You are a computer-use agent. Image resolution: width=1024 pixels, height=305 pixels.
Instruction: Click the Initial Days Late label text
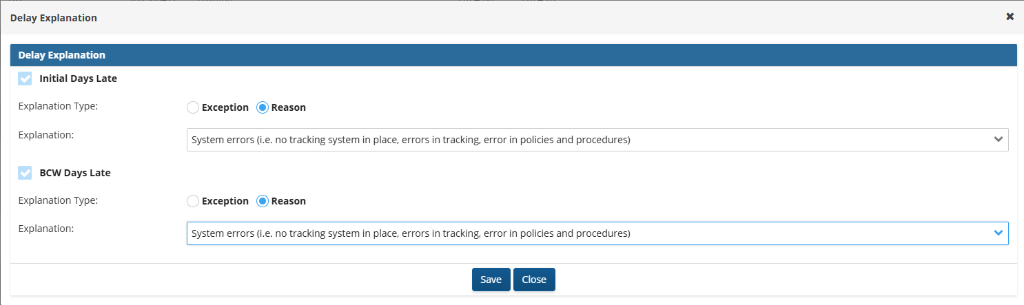(79, 78)
